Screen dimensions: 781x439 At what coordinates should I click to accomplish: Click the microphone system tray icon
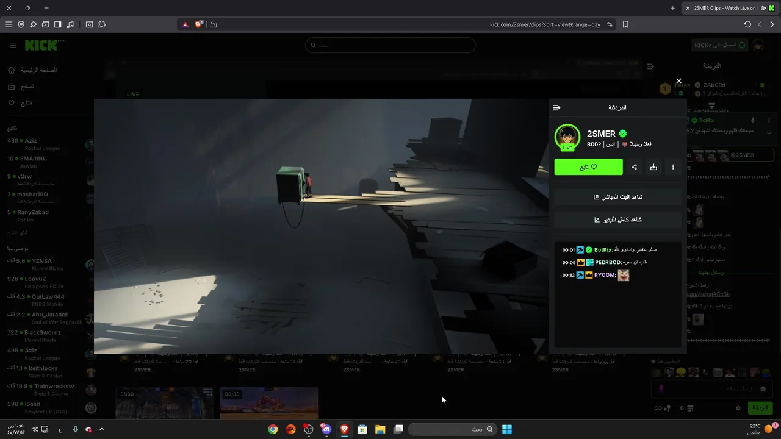tap(75, 429)
